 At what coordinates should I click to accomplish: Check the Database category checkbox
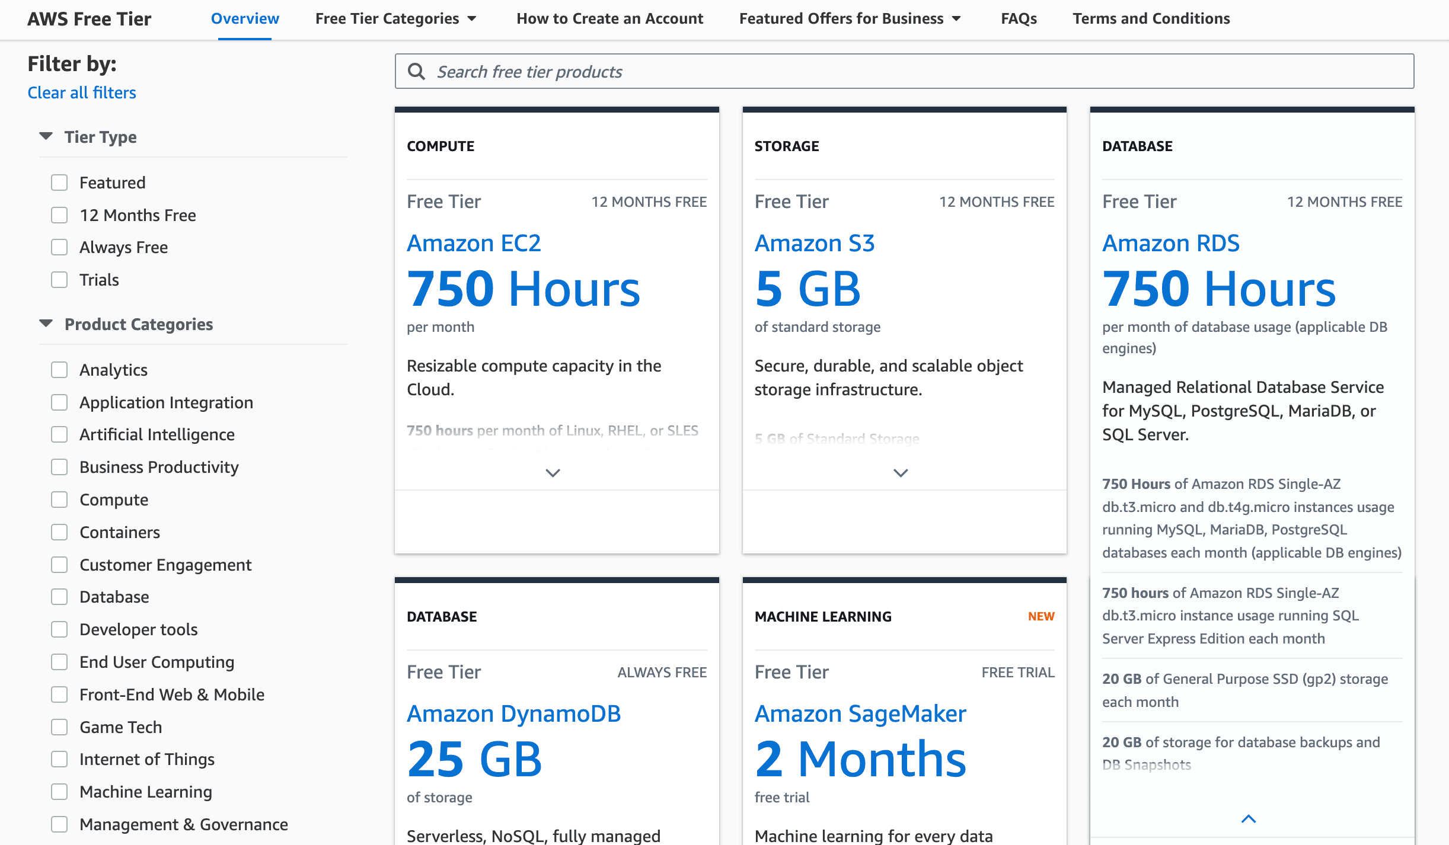(59, 597)
